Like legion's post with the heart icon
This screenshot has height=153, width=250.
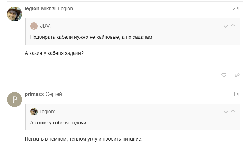click(x=224, y=75)
